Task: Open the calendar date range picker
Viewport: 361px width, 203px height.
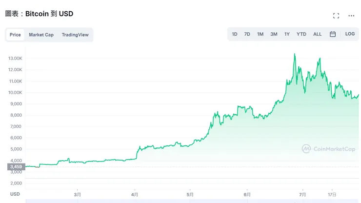Action: [x=333, y=34]
